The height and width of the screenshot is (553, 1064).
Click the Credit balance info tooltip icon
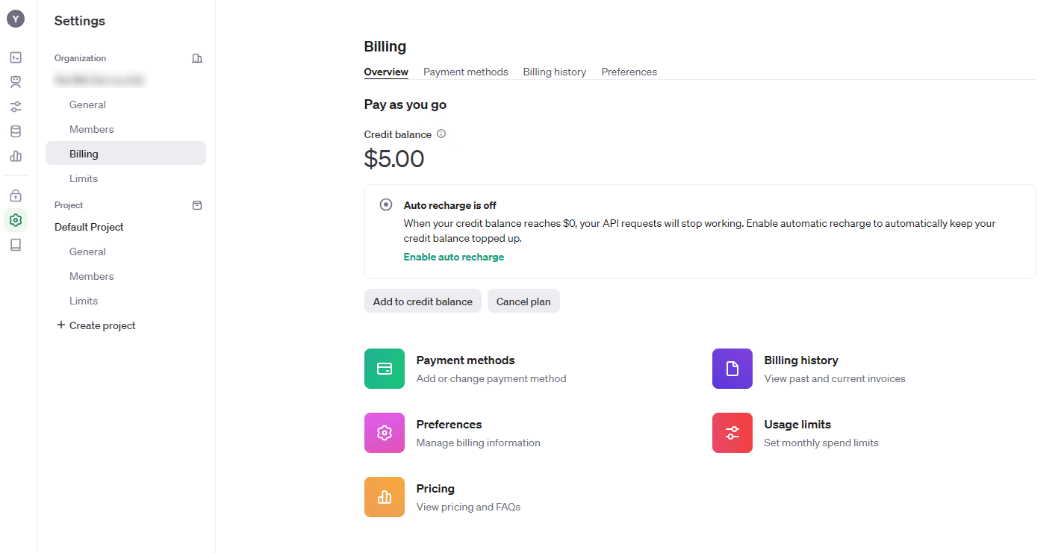441,134
